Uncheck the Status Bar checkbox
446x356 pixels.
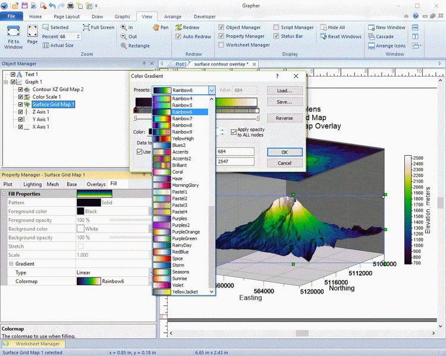click(x=277, y=37)
